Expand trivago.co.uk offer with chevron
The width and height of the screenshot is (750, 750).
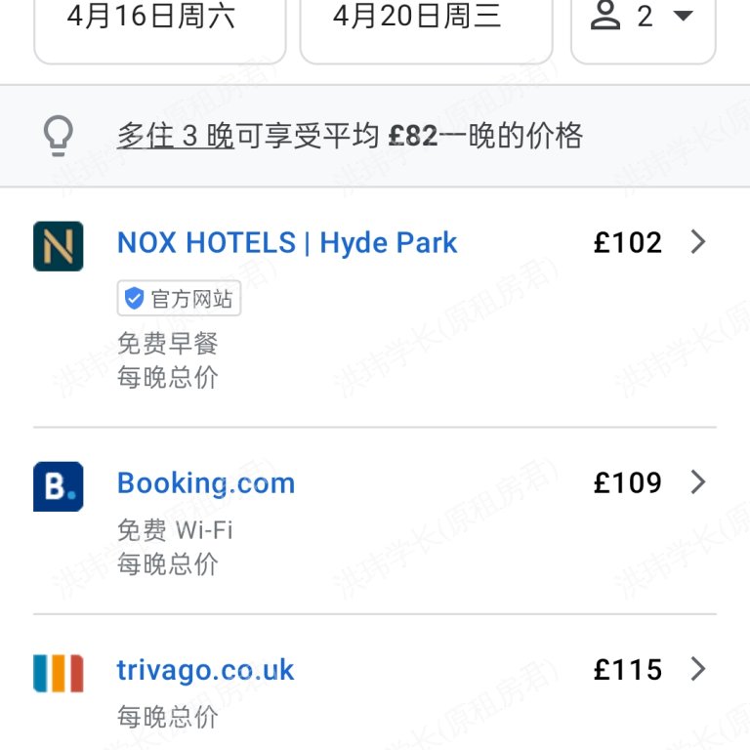(x=697, y=670)
